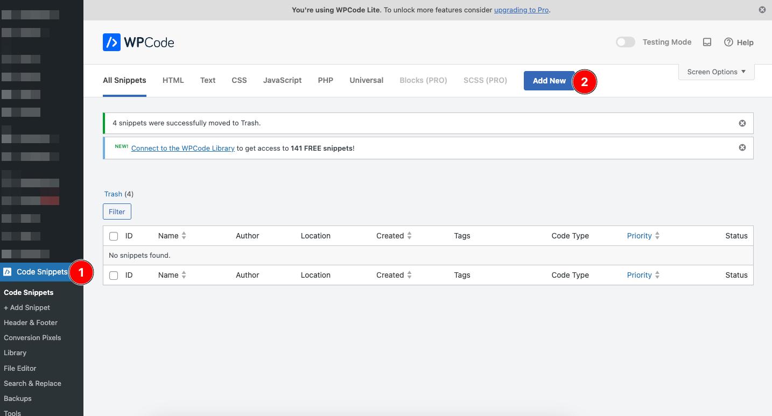Open Header & Footer in sidebar
Screen dimensions: 772x416
tap(31, 322)
